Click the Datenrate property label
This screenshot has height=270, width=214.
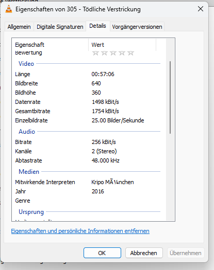pyautogui.click(x=28, y=102)
